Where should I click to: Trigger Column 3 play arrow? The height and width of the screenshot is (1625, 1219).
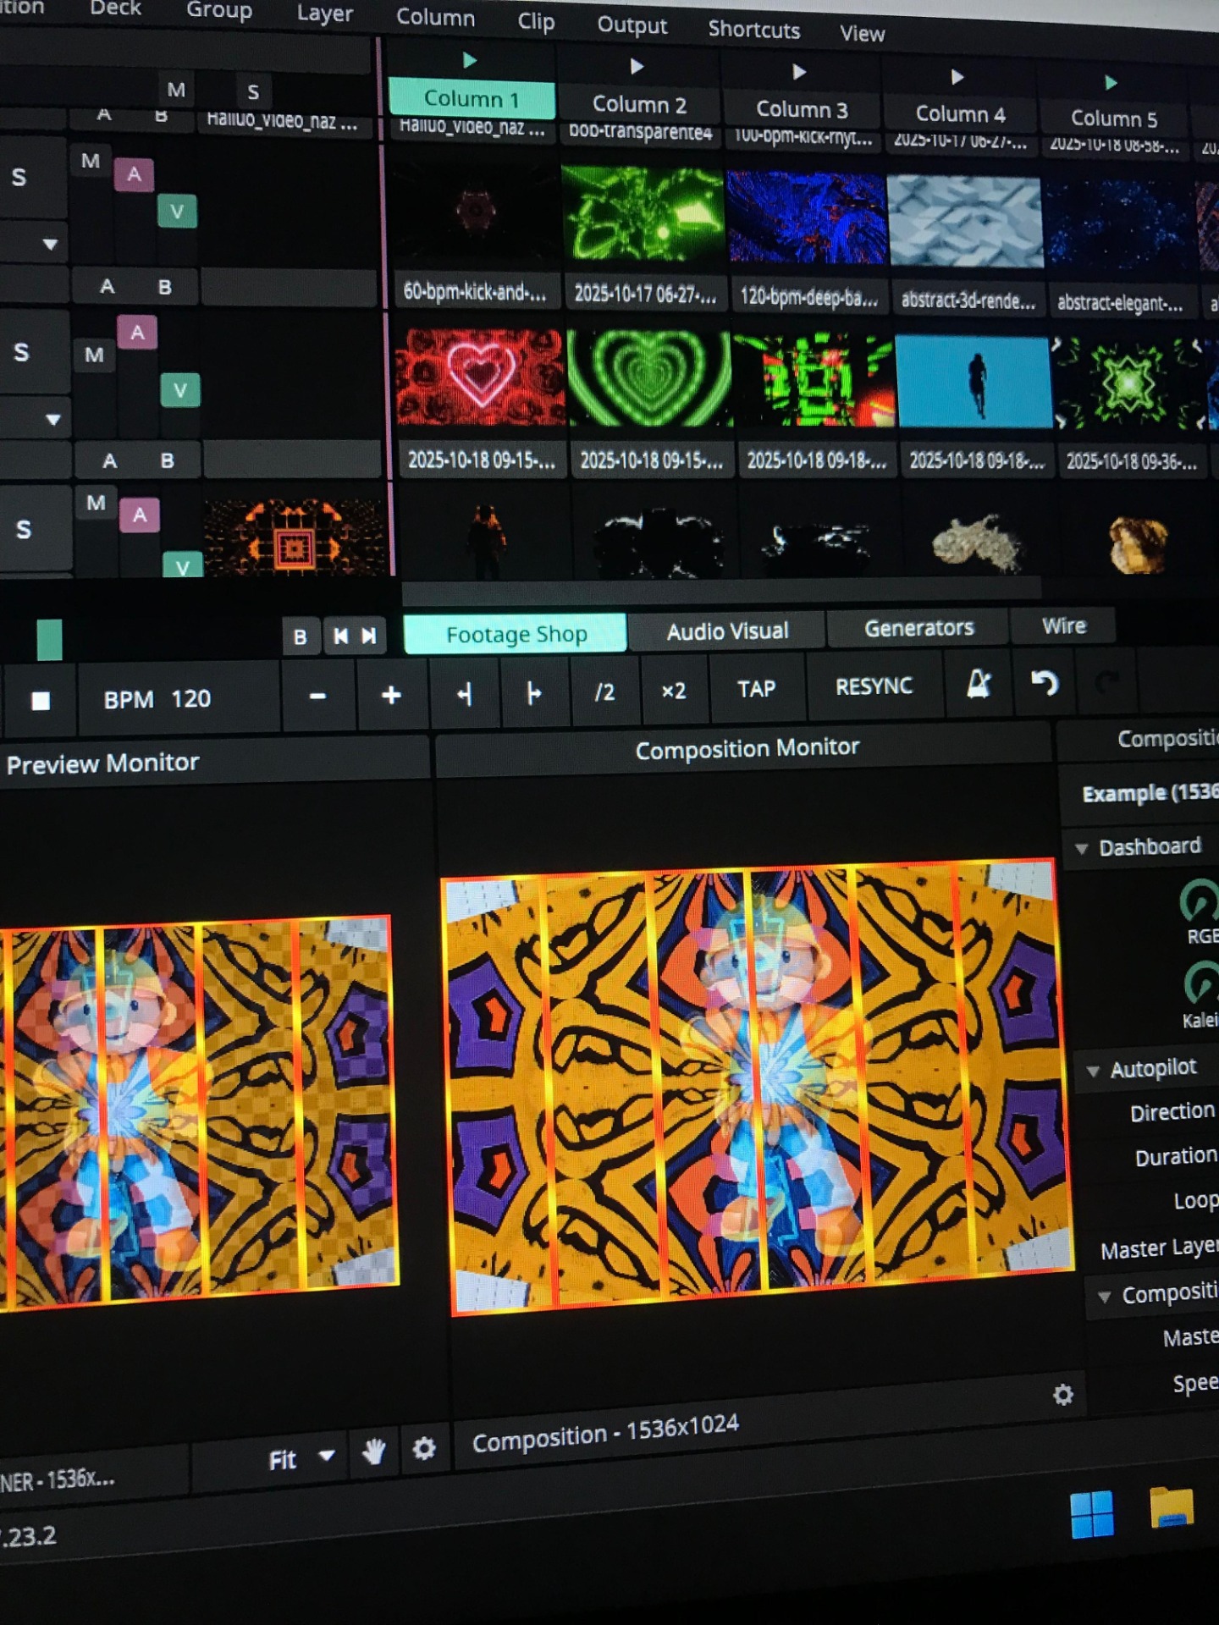pyautogui.click(x=798, y=72)
